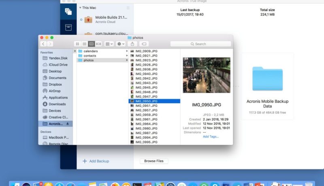Select file IMG_0947.JPG
The image size is (324, 186).
click(154, 97)
